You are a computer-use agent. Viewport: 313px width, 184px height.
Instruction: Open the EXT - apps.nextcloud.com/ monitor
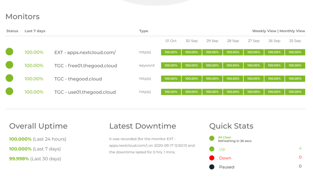tap(85, 53)
